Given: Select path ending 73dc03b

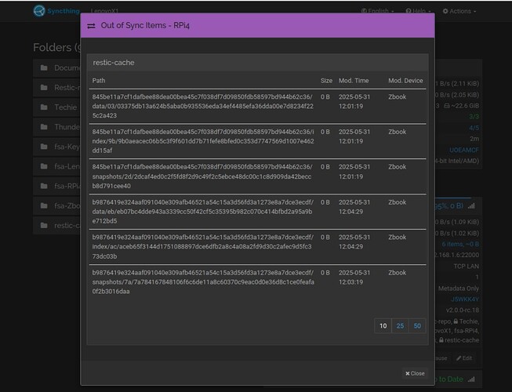Looking at the screenshot, I should point(203,247).
